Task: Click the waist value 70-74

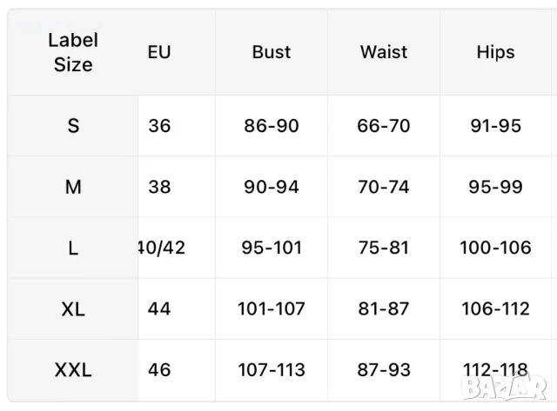Action: click(x=384, y=187)
